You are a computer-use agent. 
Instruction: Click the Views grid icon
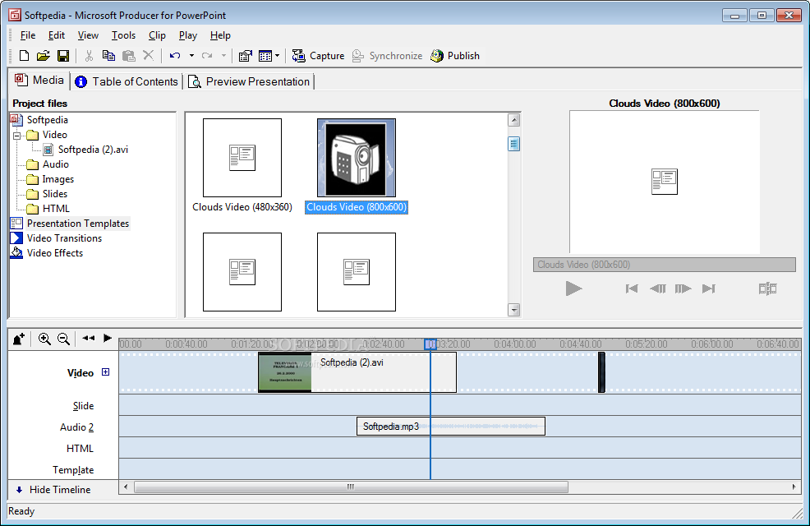(x=265, y=56)
